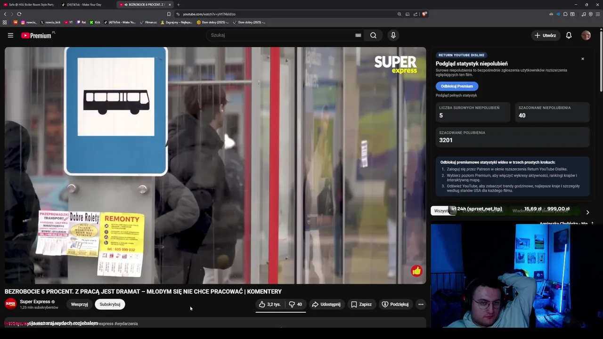Like the video with thumbs-up 3,2 tys.
603x339 pixels.
click(x=269, y=304)
